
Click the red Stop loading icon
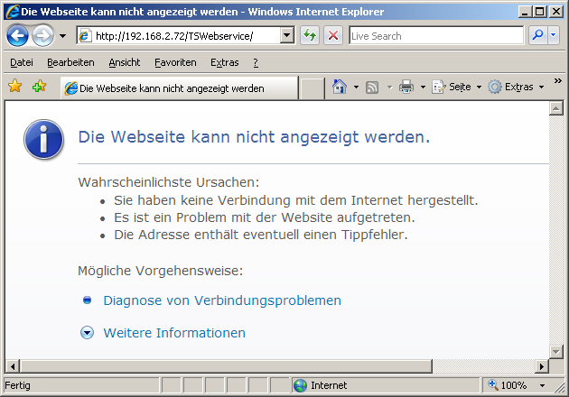click(x=332, y=36)
